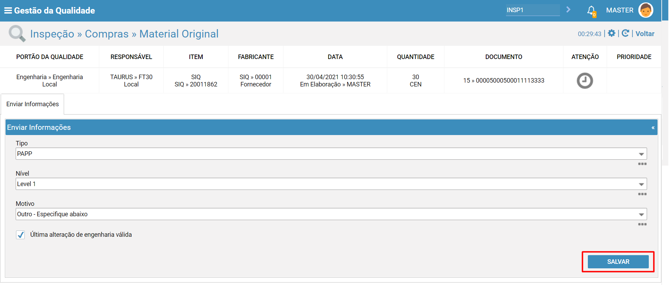Viewport: 669px width, 285px height.
Task: Expand the Nível dropdown showing Level 1
Action: 641,184
